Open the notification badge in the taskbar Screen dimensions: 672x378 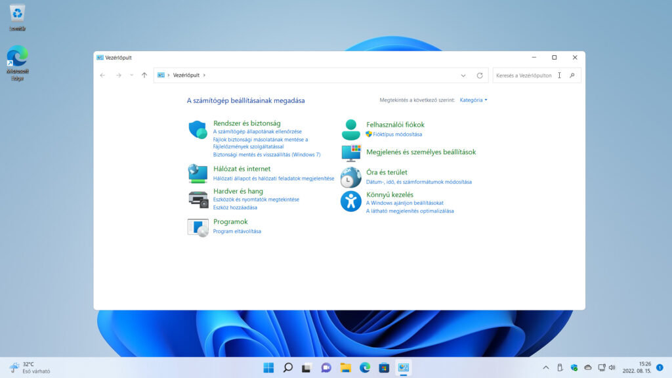coord(660,367)
